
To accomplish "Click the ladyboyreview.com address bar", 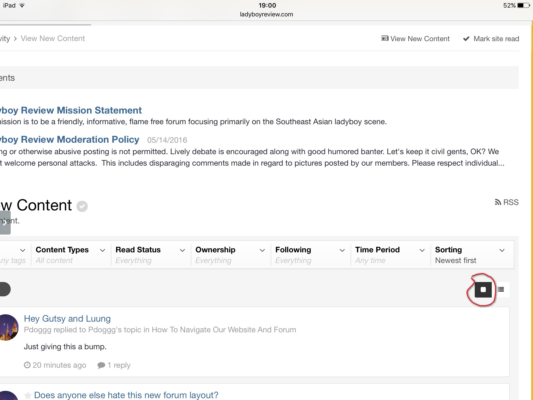I will coord(266,14).
